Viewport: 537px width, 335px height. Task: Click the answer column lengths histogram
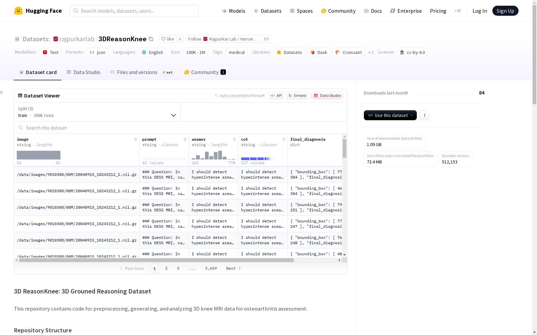[213, 155]
